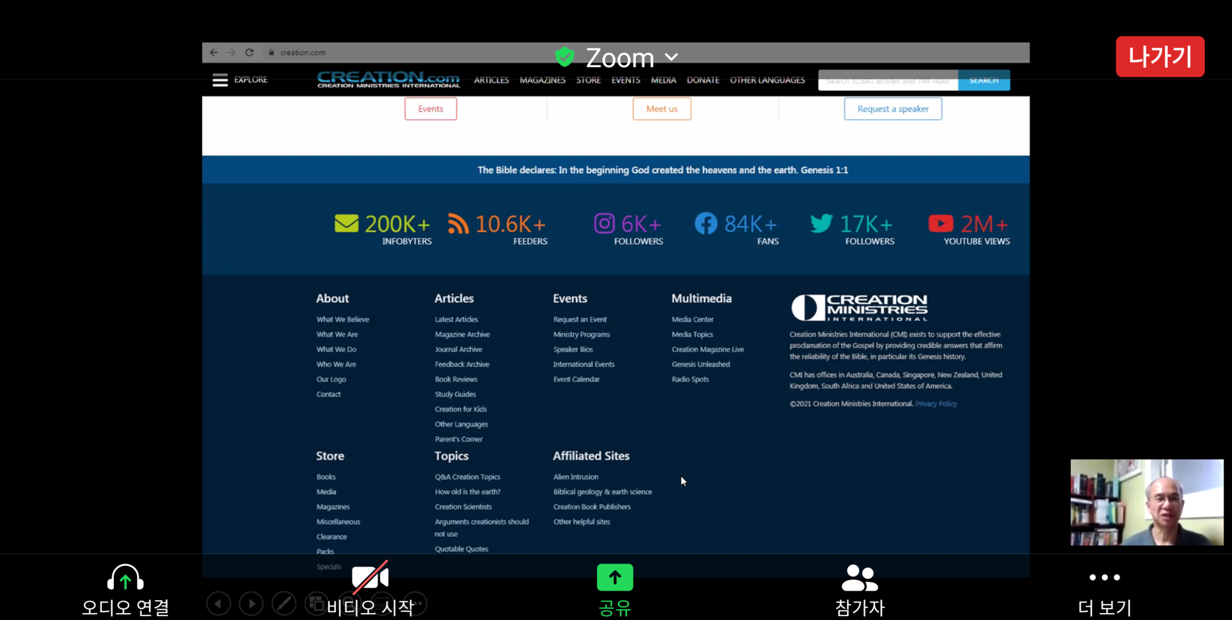The width and height of the screenshot is (1232, 620).
Task: Open the How old is the earth? link
Action: (x=467, y=492)
